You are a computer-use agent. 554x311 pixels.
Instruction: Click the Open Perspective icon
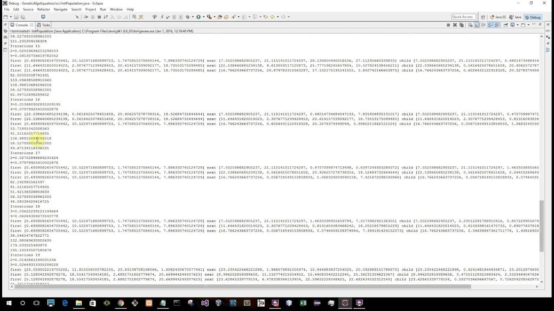tap(483, 17)
